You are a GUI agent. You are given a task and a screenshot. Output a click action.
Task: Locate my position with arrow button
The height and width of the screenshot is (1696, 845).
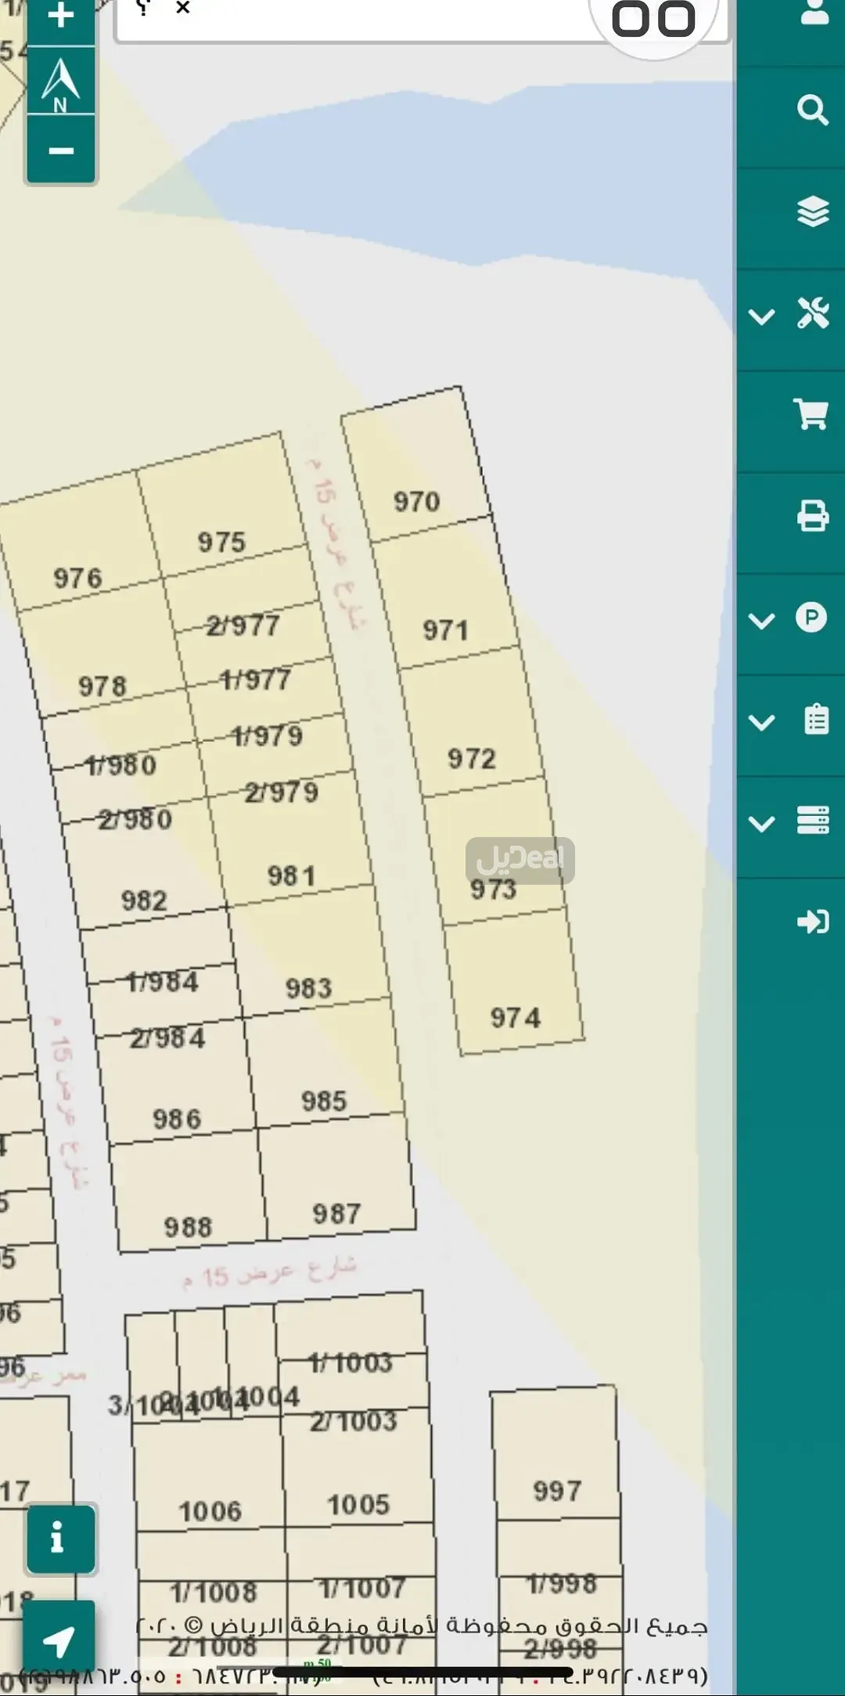click(x=59, y=1640)
